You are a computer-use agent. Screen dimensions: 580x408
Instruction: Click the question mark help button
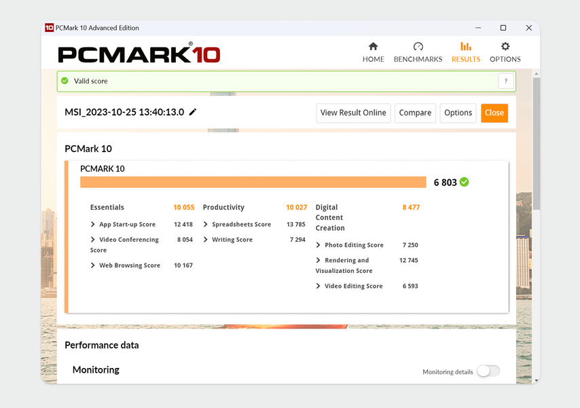click(506, 81)
